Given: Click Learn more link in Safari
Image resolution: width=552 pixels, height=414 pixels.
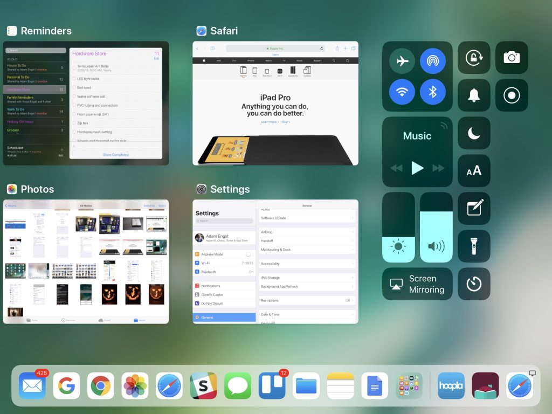Looking at the screenshot, I should tap(270, 122).
